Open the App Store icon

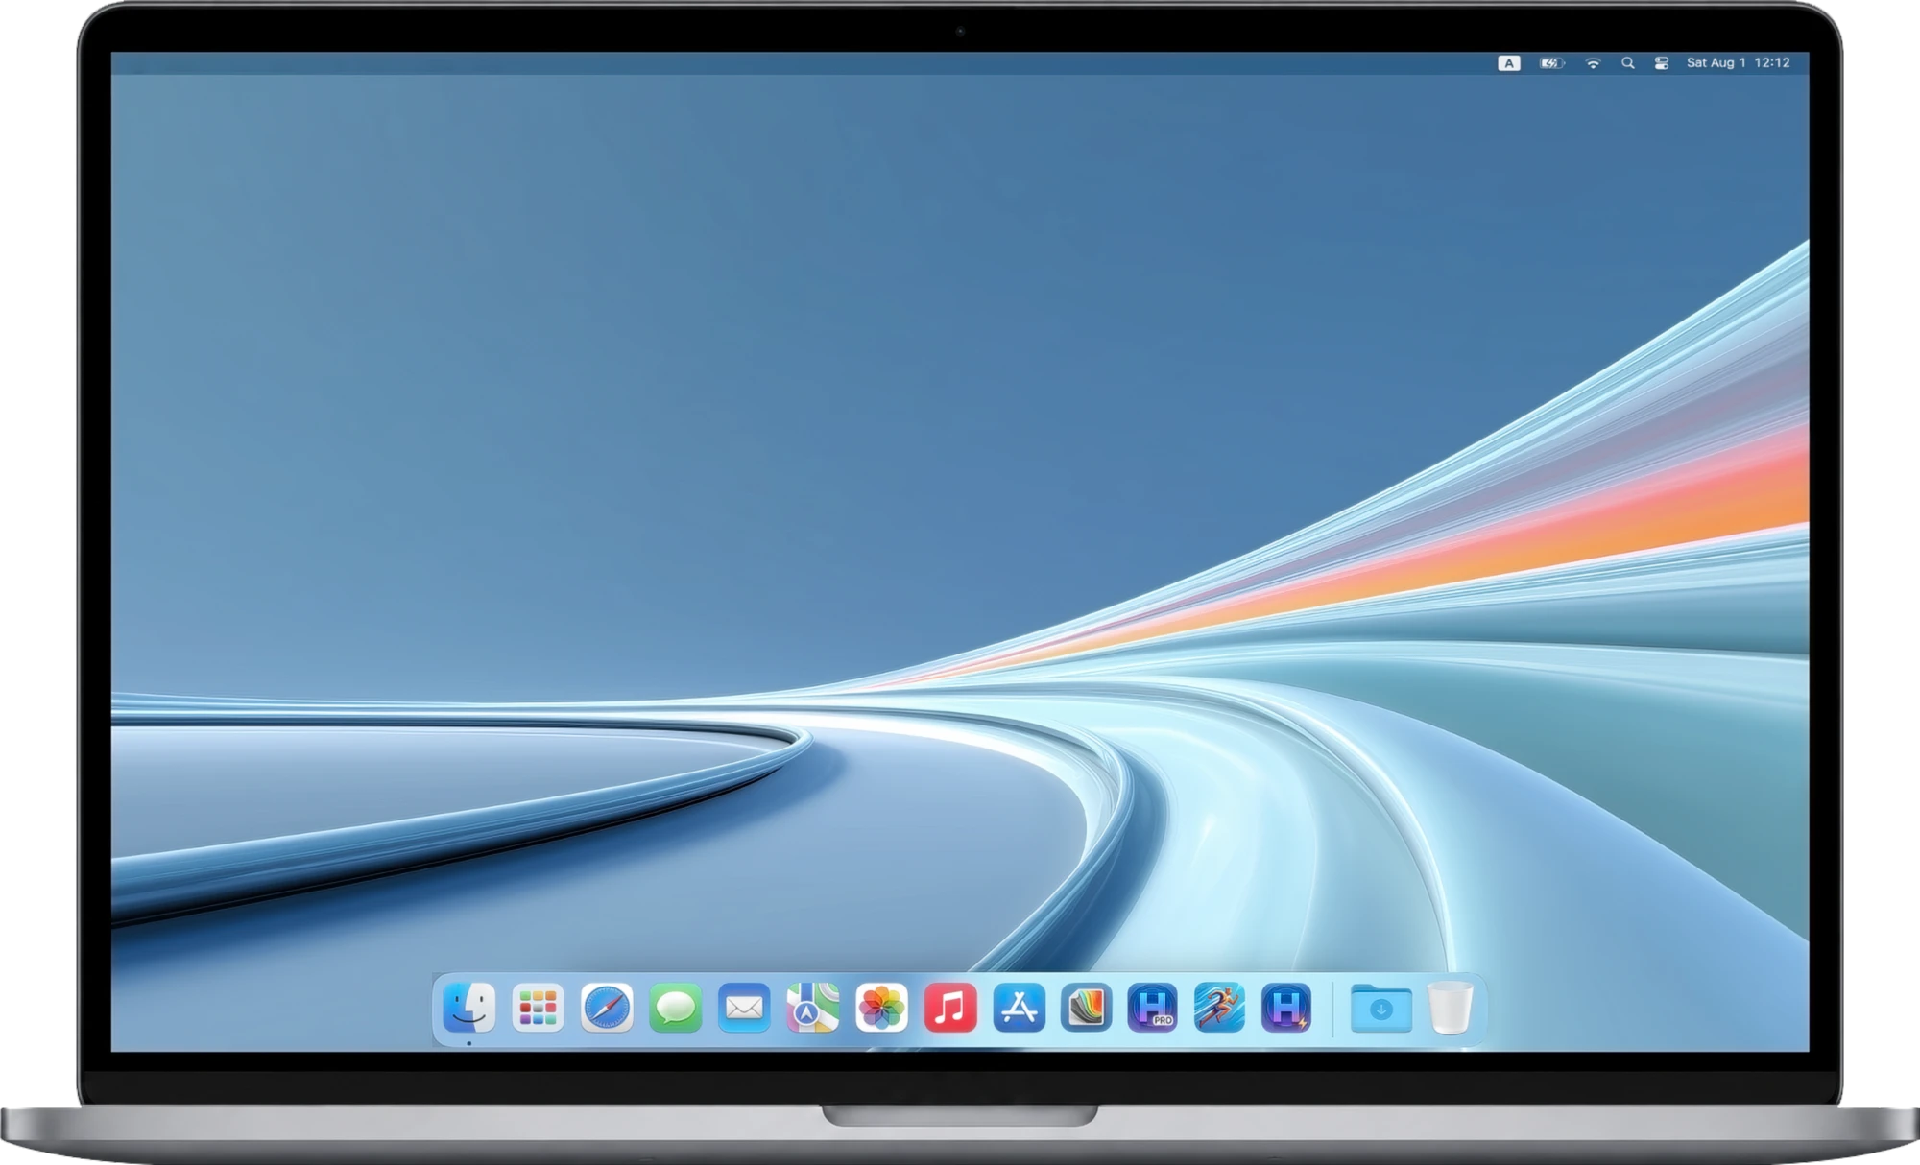(1019, 1007)
